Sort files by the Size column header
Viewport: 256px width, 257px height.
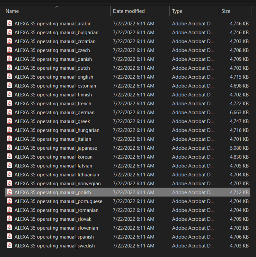pos(226,11)
